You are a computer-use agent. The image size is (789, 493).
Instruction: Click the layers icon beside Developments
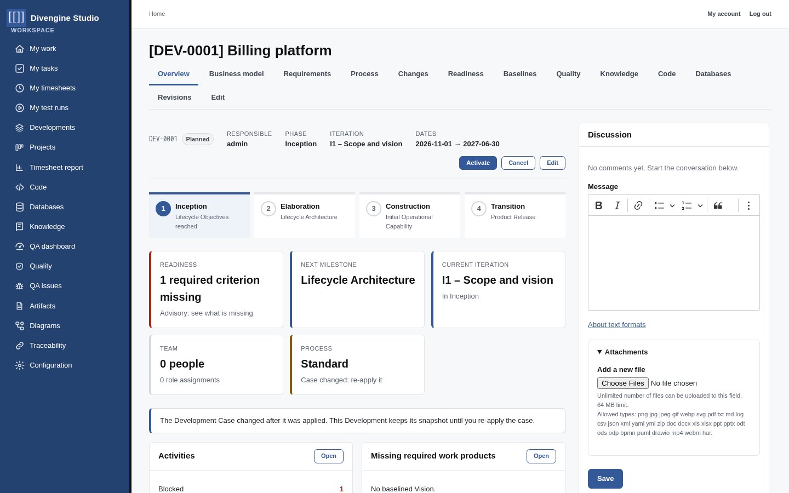click(20, 128)
